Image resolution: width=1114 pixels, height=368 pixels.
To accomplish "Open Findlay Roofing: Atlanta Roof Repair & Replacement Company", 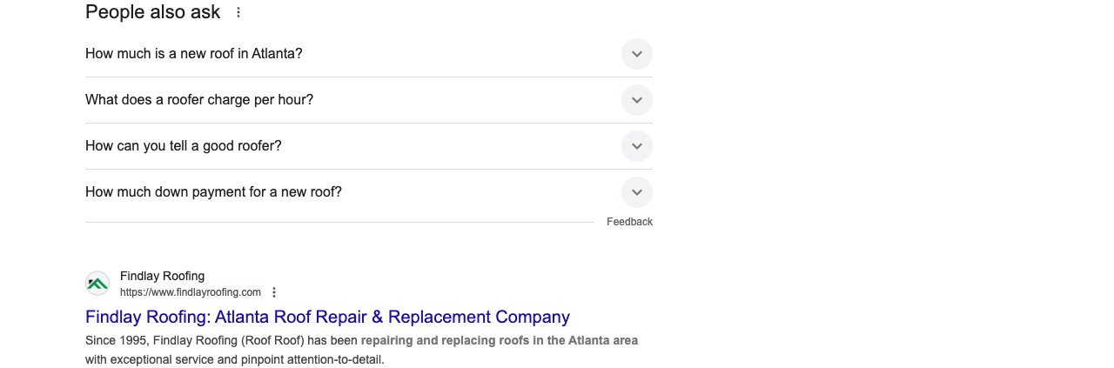I will (327, 317).
